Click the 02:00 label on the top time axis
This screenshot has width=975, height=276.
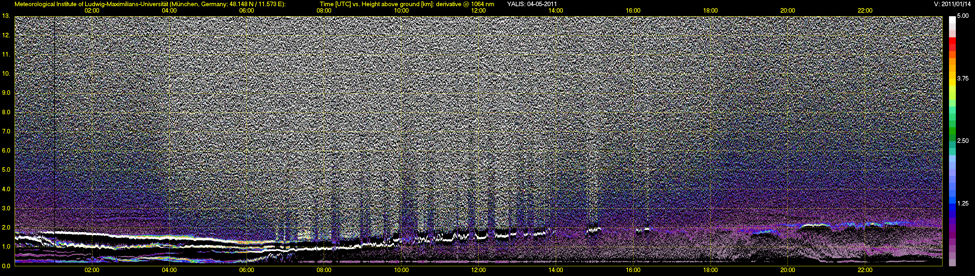(92, 11)
